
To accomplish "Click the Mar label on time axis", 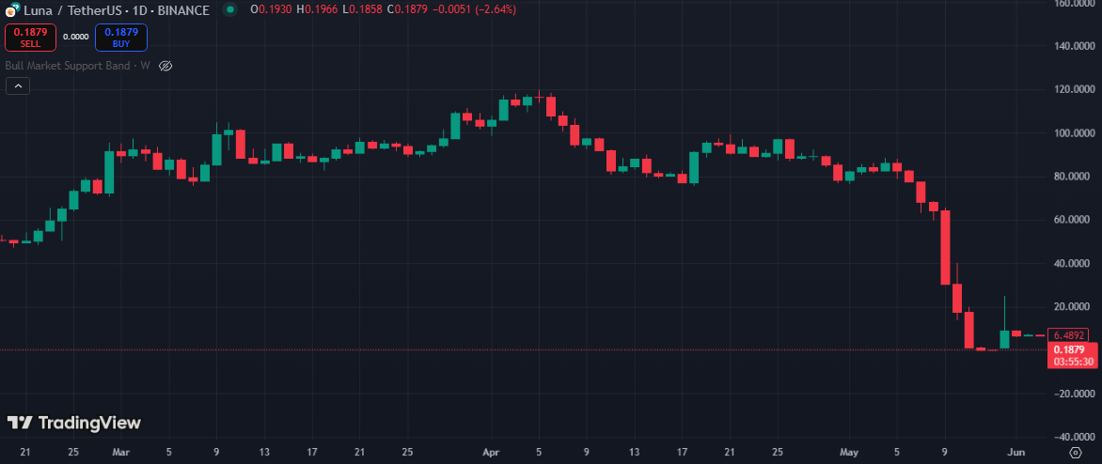I will 121,453.
